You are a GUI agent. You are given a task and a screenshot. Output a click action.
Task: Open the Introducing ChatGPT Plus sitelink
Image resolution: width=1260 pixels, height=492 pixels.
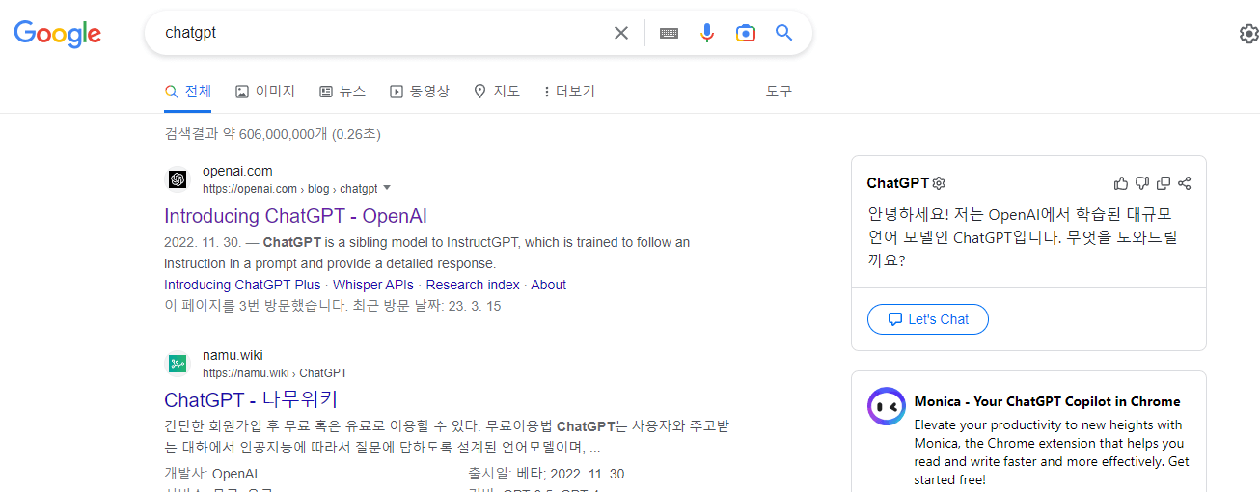[242, 285]
